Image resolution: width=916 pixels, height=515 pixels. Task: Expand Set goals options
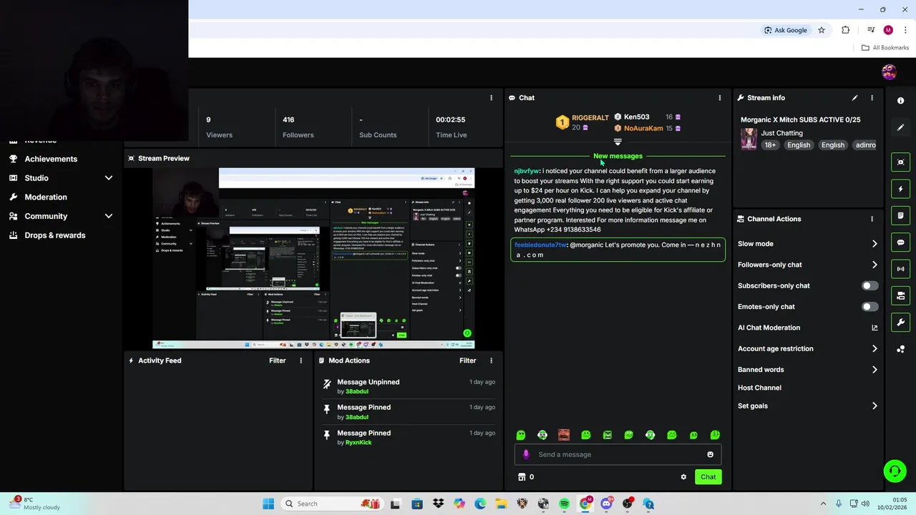point(874,406)
